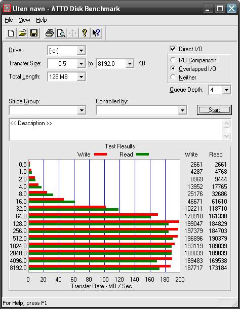Click the ATTO application icon in title bar

pyautogui.click(x=7, y=9)
